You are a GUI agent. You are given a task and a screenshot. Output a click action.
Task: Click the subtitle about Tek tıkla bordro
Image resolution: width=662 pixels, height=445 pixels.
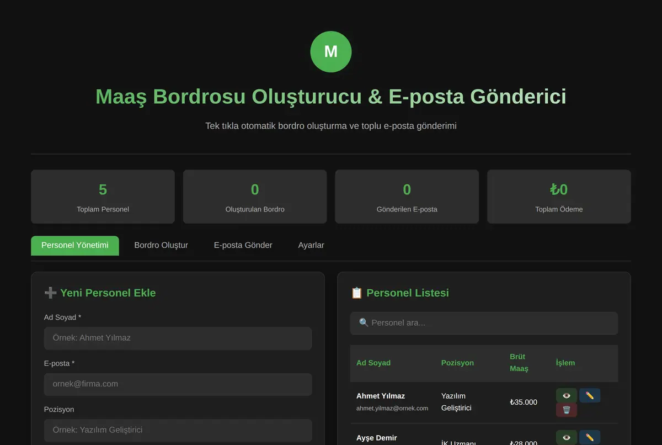[331, 126]
